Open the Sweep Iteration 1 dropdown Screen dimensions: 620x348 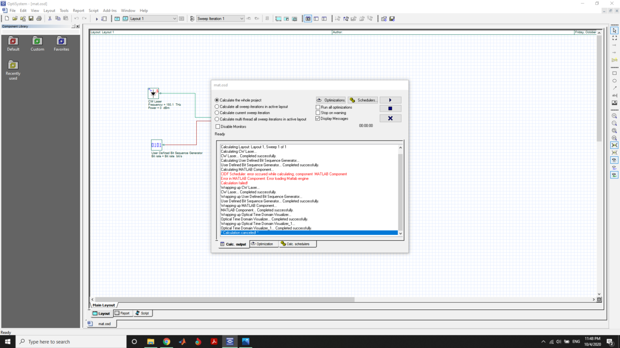pos(241,18)
